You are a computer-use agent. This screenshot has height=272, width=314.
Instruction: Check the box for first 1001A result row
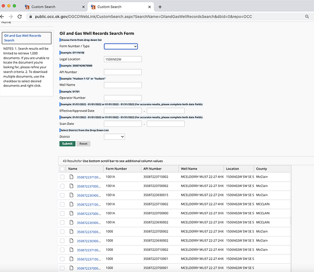[62, 177]
